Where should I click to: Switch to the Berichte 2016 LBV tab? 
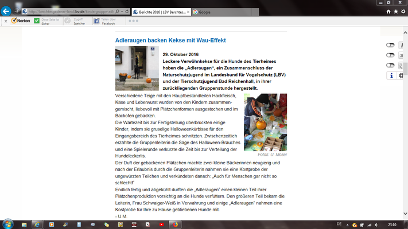coord(162,12)
